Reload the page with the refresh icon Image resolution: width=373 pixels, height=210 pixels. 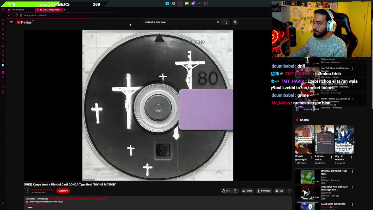(17, 15)
